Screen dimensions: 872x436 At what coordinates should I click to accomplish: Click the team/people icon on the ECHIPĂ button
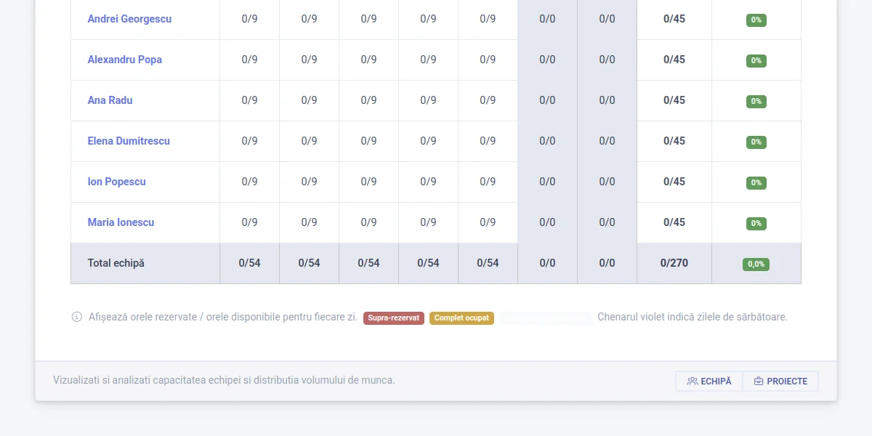coord(693,380)
